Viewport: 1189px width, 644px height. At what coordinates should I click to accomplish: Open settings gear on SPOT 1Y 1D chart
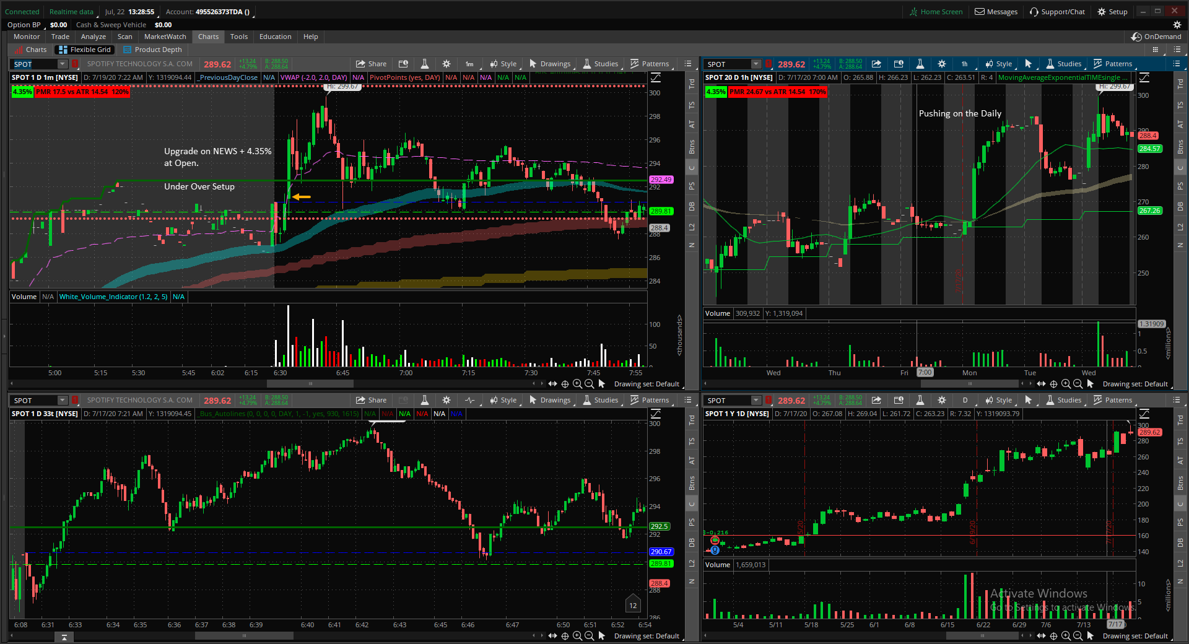pos(942,400)
